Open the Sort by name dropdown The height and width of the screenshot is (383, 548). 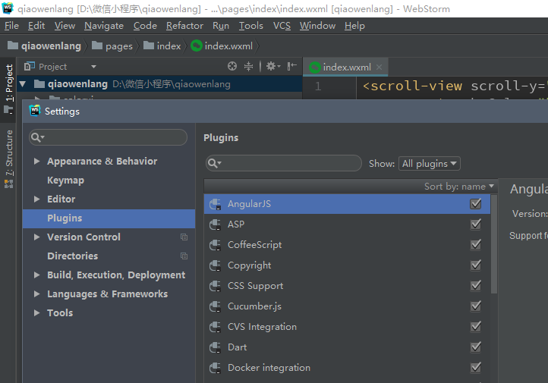[459, 187]
